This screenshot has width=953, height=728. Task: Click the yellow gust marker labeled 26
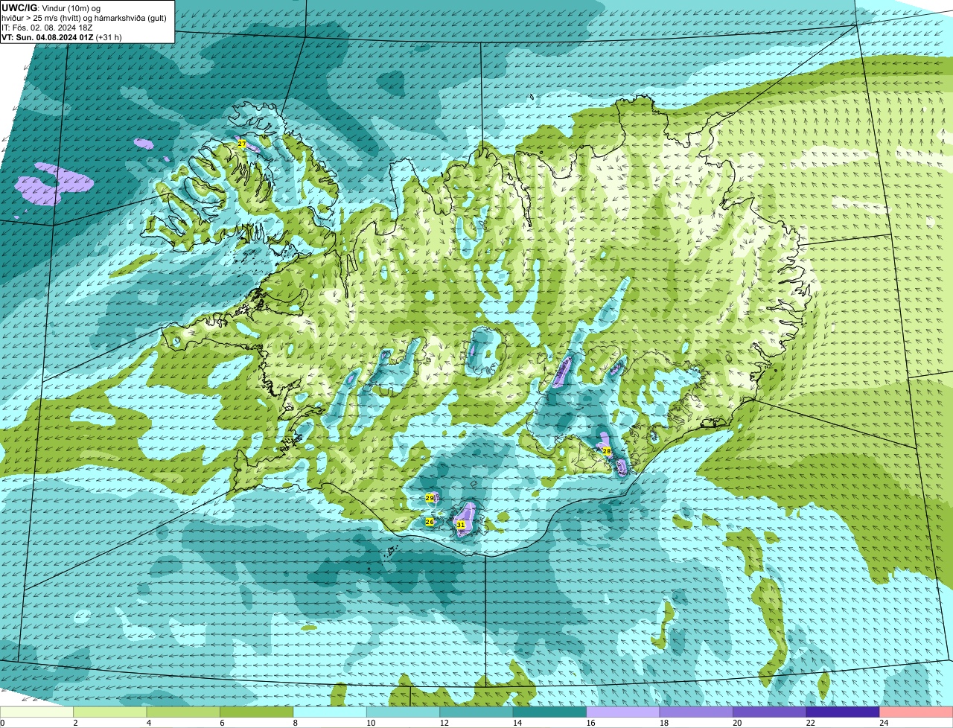click(x=430, y=522)
